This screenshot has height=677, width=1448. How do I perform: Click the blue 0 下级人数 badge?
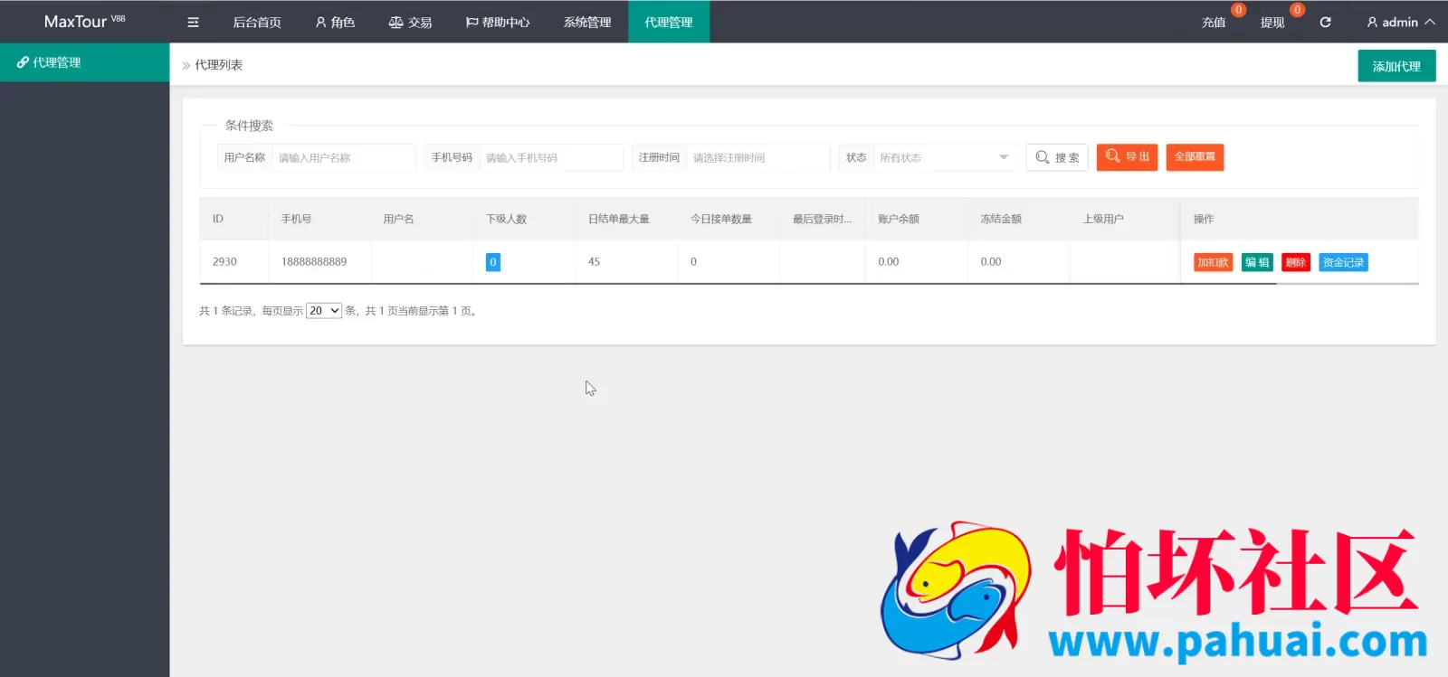(x=492, y=262)
